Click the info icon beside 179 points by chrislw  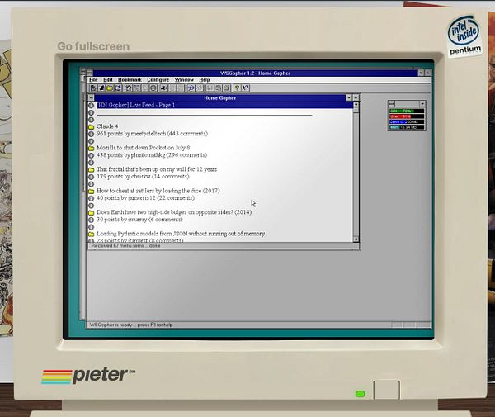(x=92, y=177)
